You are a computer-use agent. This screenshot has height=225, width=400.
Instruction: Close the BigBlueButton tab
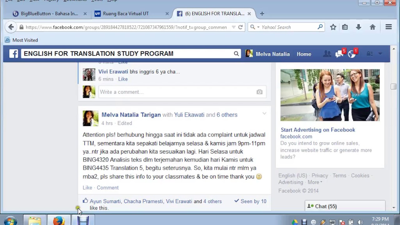pyautogui.click(x=85, y=14)
